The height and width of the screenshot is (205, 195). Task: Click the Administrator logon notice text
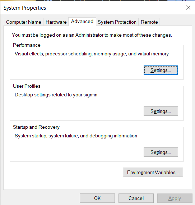(x=92, y=35)
